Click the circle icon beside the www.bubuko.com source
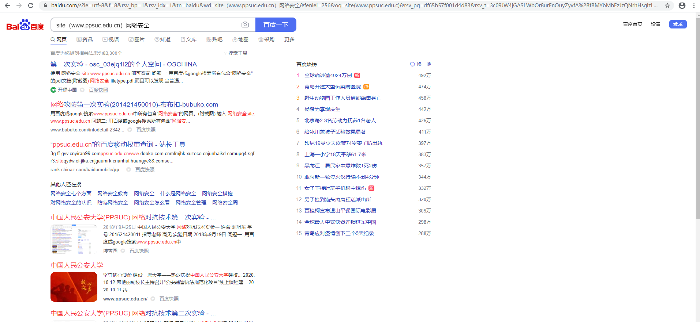Image resolution: width=700 pixels, height=322 pixels. [x=130, y=130]
